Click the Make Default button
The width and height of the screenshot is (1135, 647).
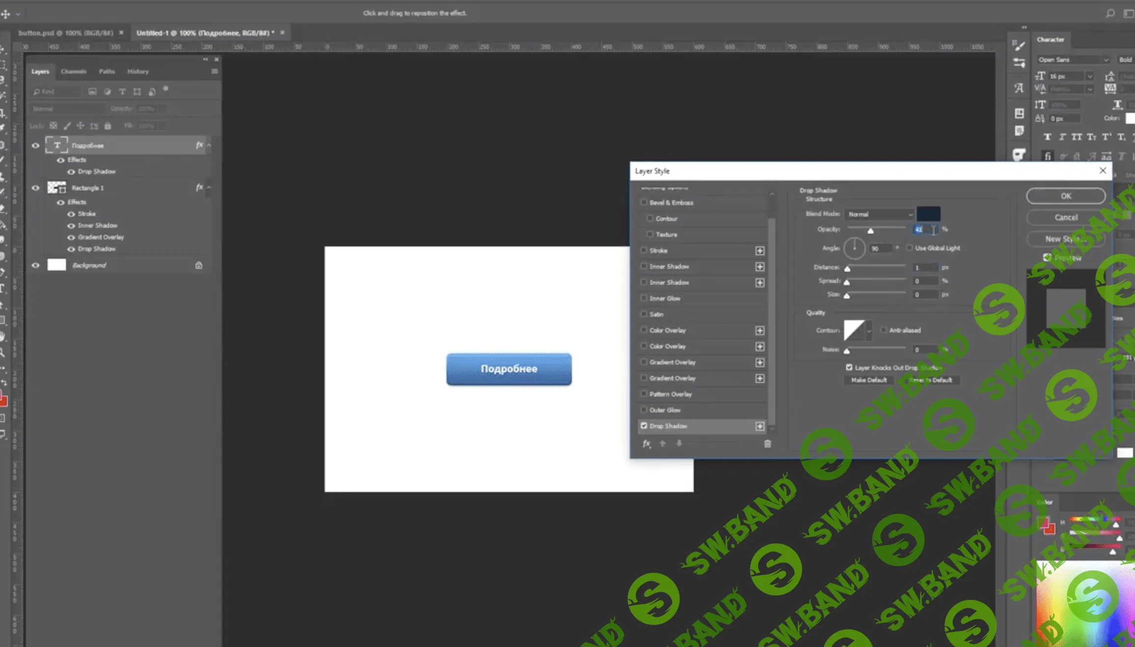869,380
